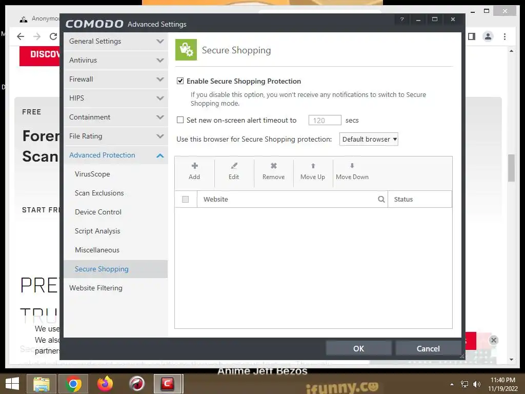Select Secure Shopping in sidebar

point(116,269)
